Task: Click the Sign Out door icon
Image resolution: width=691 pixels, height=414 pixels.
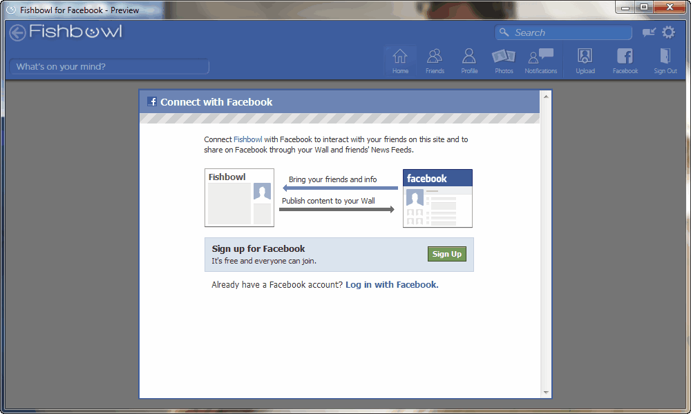Action: click(665, 61)
